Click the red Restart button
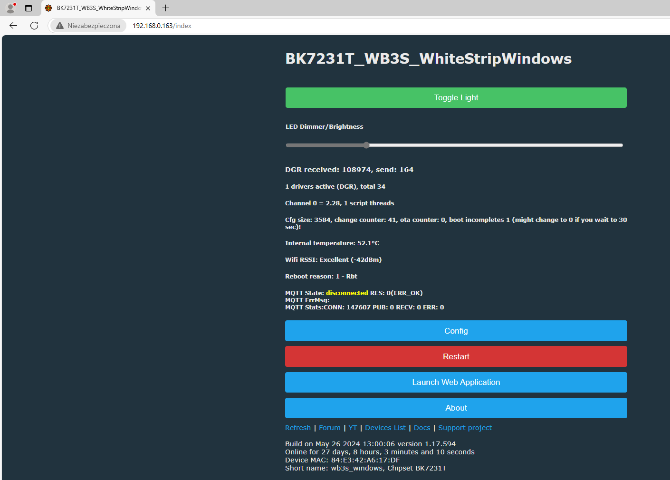Image resolution: width=670 pixels, height=480 pixels. pyautogui.click(x=456, y=356)
